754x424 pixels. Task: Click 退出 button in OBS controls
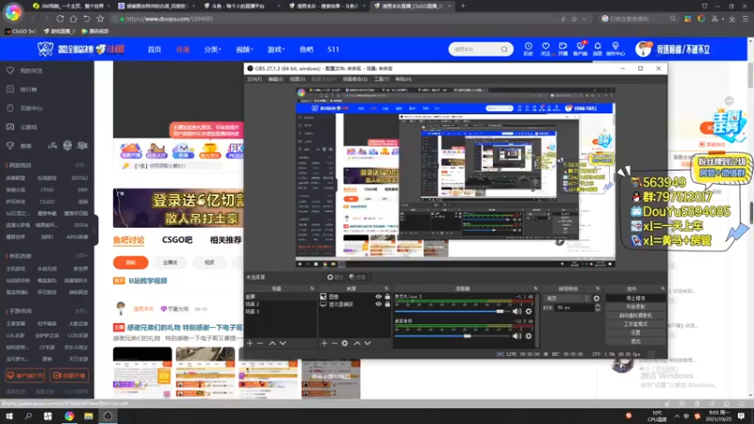(x=635, y=341)
